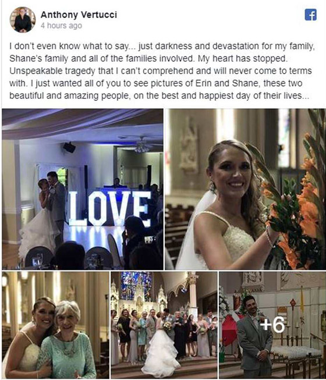Open the Facebook logo icon
This screenshot has height=380, width=326.
point(310,15)
